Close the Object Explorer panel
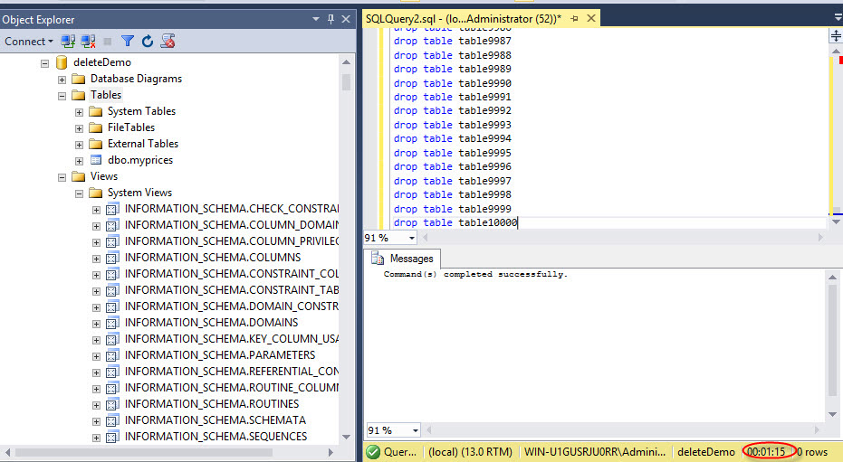The height and width of the screenshot is (462, 843). [x=346, y=19]
